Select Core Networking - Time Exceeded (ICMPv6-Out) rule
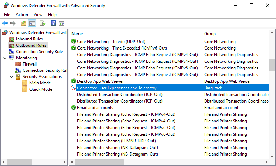This screenshot has height=166, width=276. [x=122, y=48]
